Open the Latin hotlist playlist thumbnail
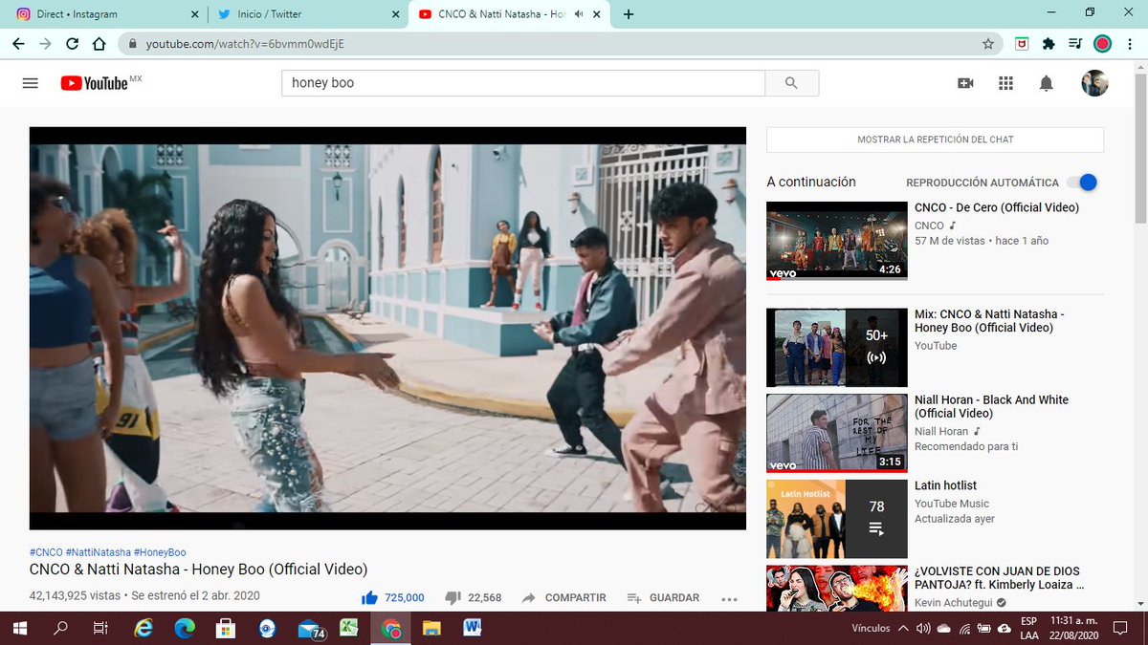The height and width of the screenshot is (645, 1148). point(837,519)
